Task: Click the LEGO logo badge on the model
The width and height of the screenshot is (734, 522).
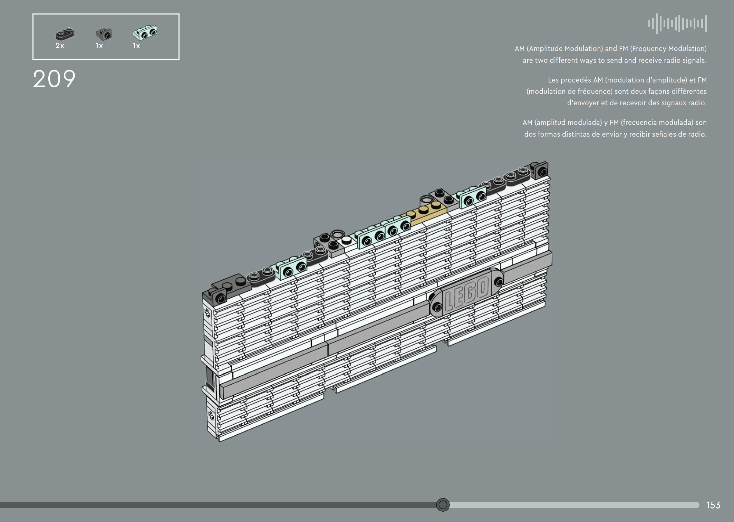Action: point(466,292)
